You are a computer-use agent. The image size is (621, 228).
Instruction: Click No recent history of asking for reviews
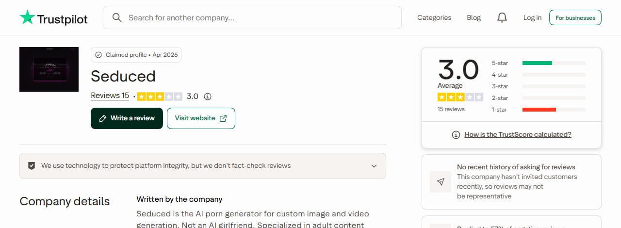[516, 167]
